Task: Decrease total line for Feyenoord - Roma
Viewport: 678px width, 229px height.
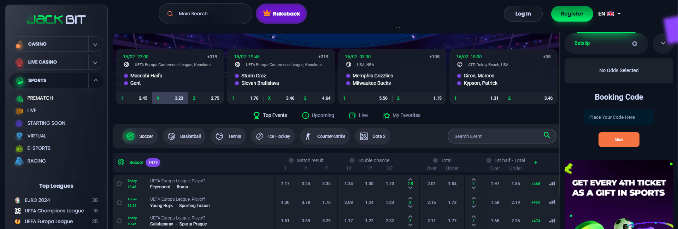Action: (x=410, y=188)
